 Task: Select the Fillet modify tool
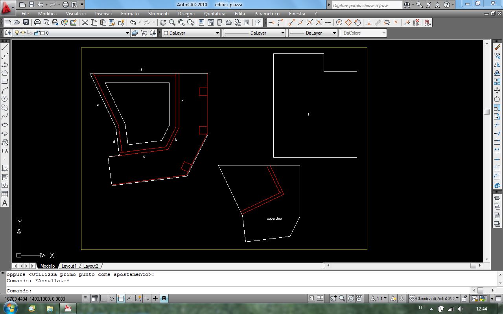(497, 177)
